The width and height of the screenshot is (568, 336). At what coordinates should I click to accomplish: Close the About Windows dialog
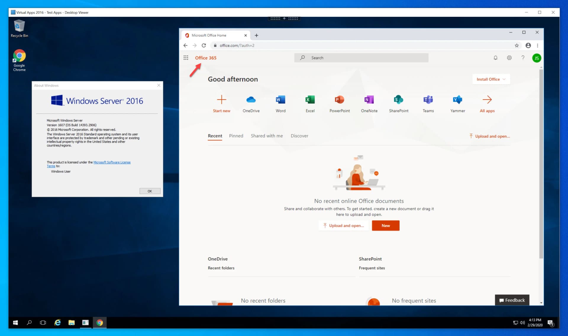pos(159,85)
